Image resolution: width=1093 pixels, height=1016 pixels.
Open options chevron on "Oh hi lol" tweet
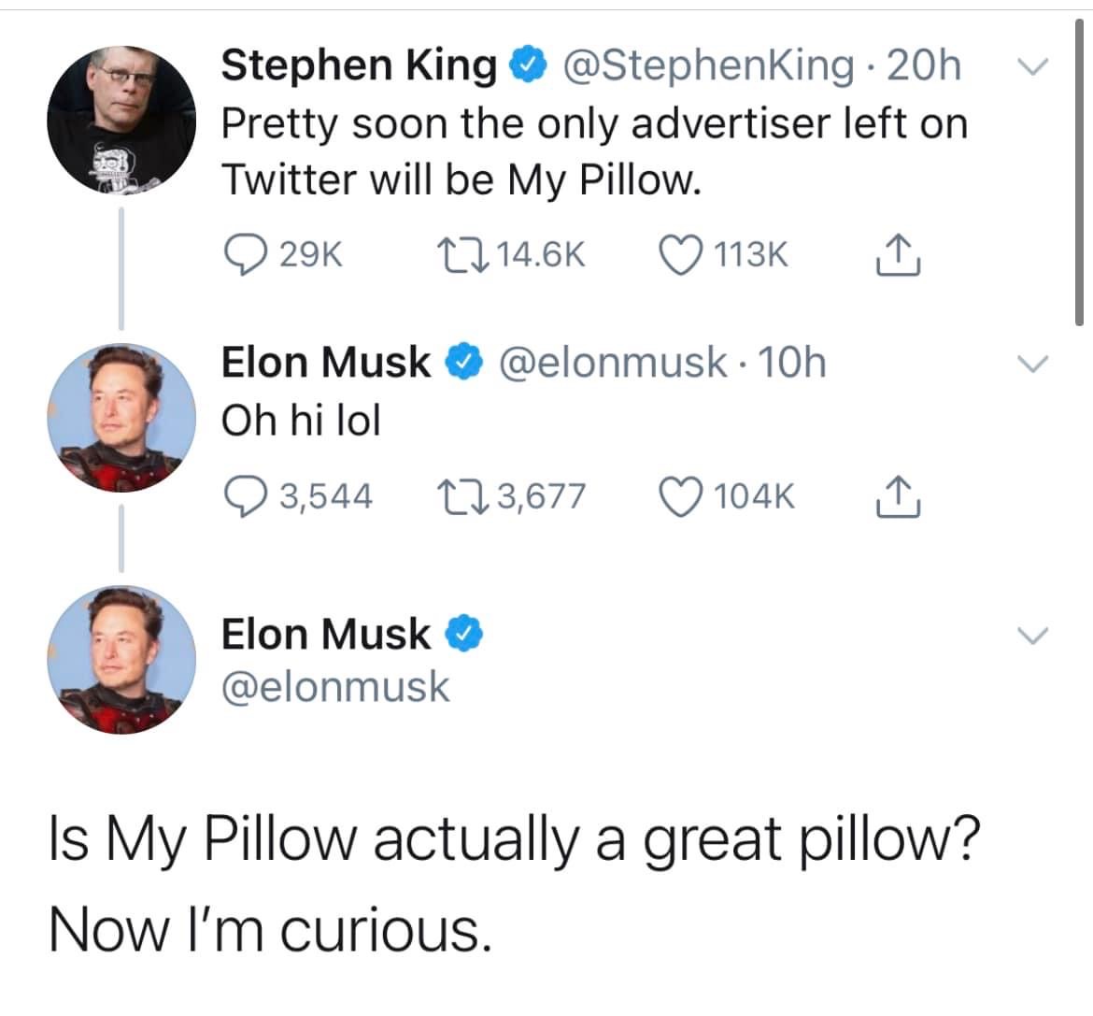point(1032,364)
